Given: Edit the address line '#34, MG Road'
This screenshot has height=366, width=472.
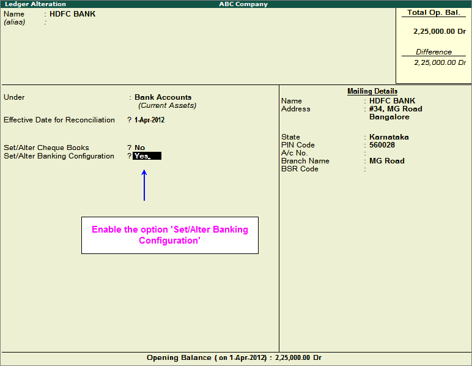Looking at the screenshot, I should coord(396,109).
